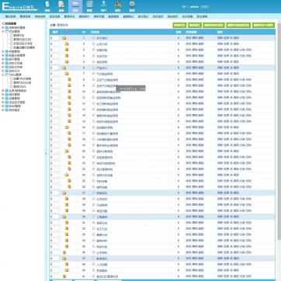The width and height of the screenshot is (281, 281).
Task: Click the EmpireCMS logo
Action: pyautogui.click(x=19, y=7)
